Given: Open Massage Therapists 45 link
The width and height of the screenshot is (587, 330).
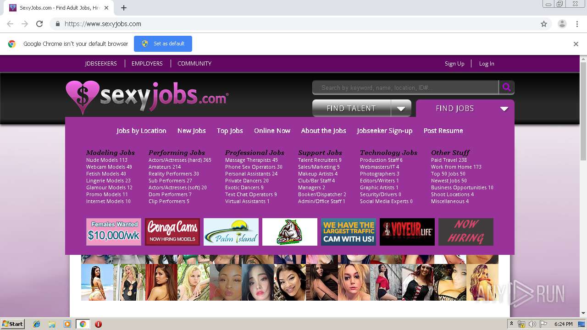Looking at the screenshot, I should pyautogui.click(x=251, y=160).
